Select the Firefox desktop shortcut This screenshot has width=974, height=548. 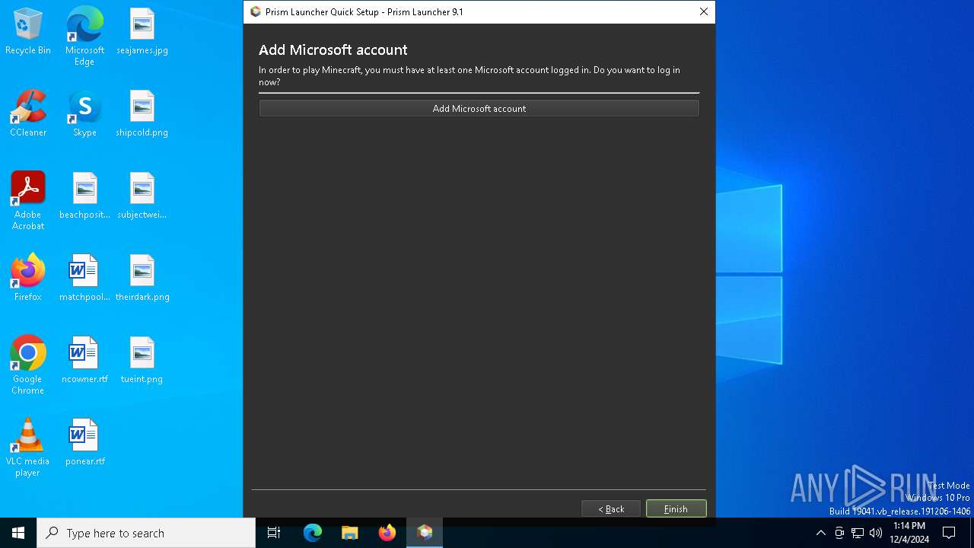28,279
